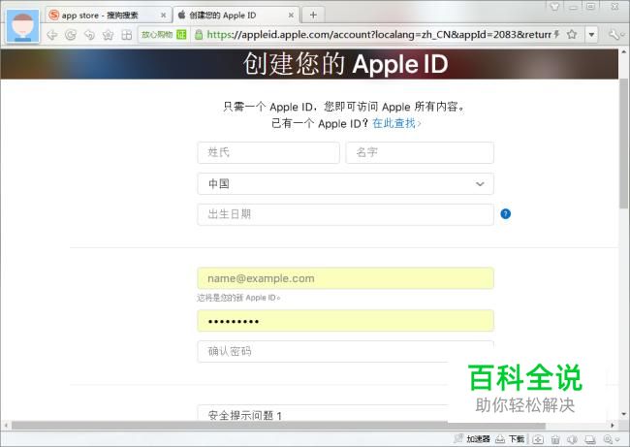
Task: Open the 安全提示问题 1 security question dropdown
Action: click(323, 413)
